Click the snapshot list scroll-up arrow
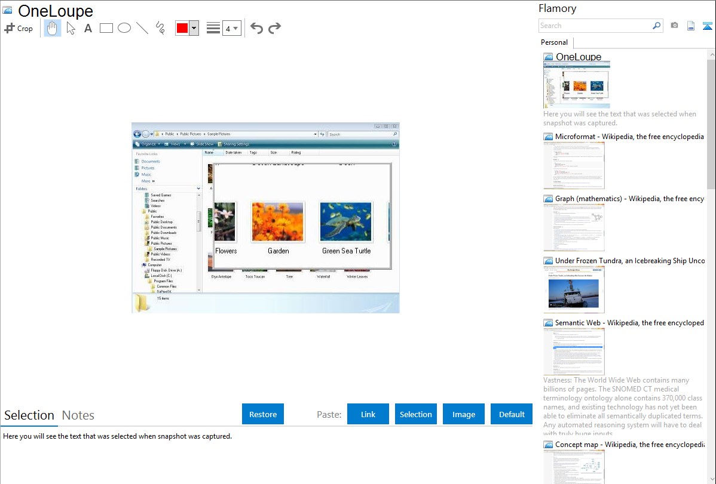 [x=711, y=54]
